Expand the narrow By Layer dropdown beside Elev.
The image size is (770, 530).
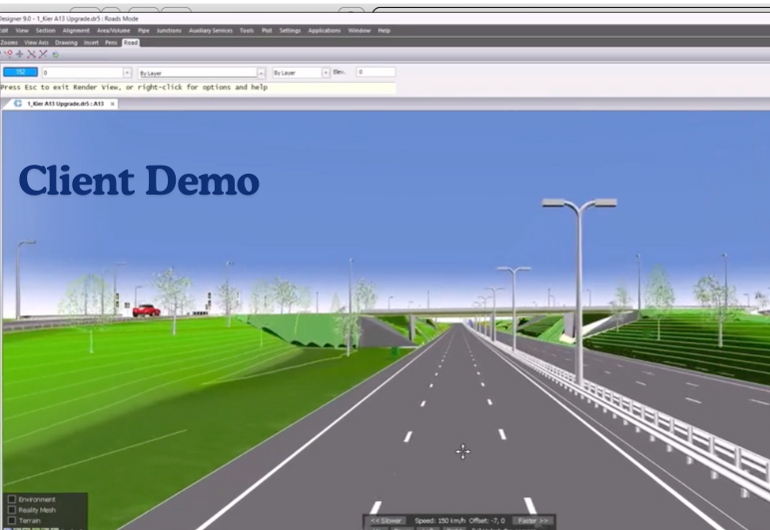[327, 73]
